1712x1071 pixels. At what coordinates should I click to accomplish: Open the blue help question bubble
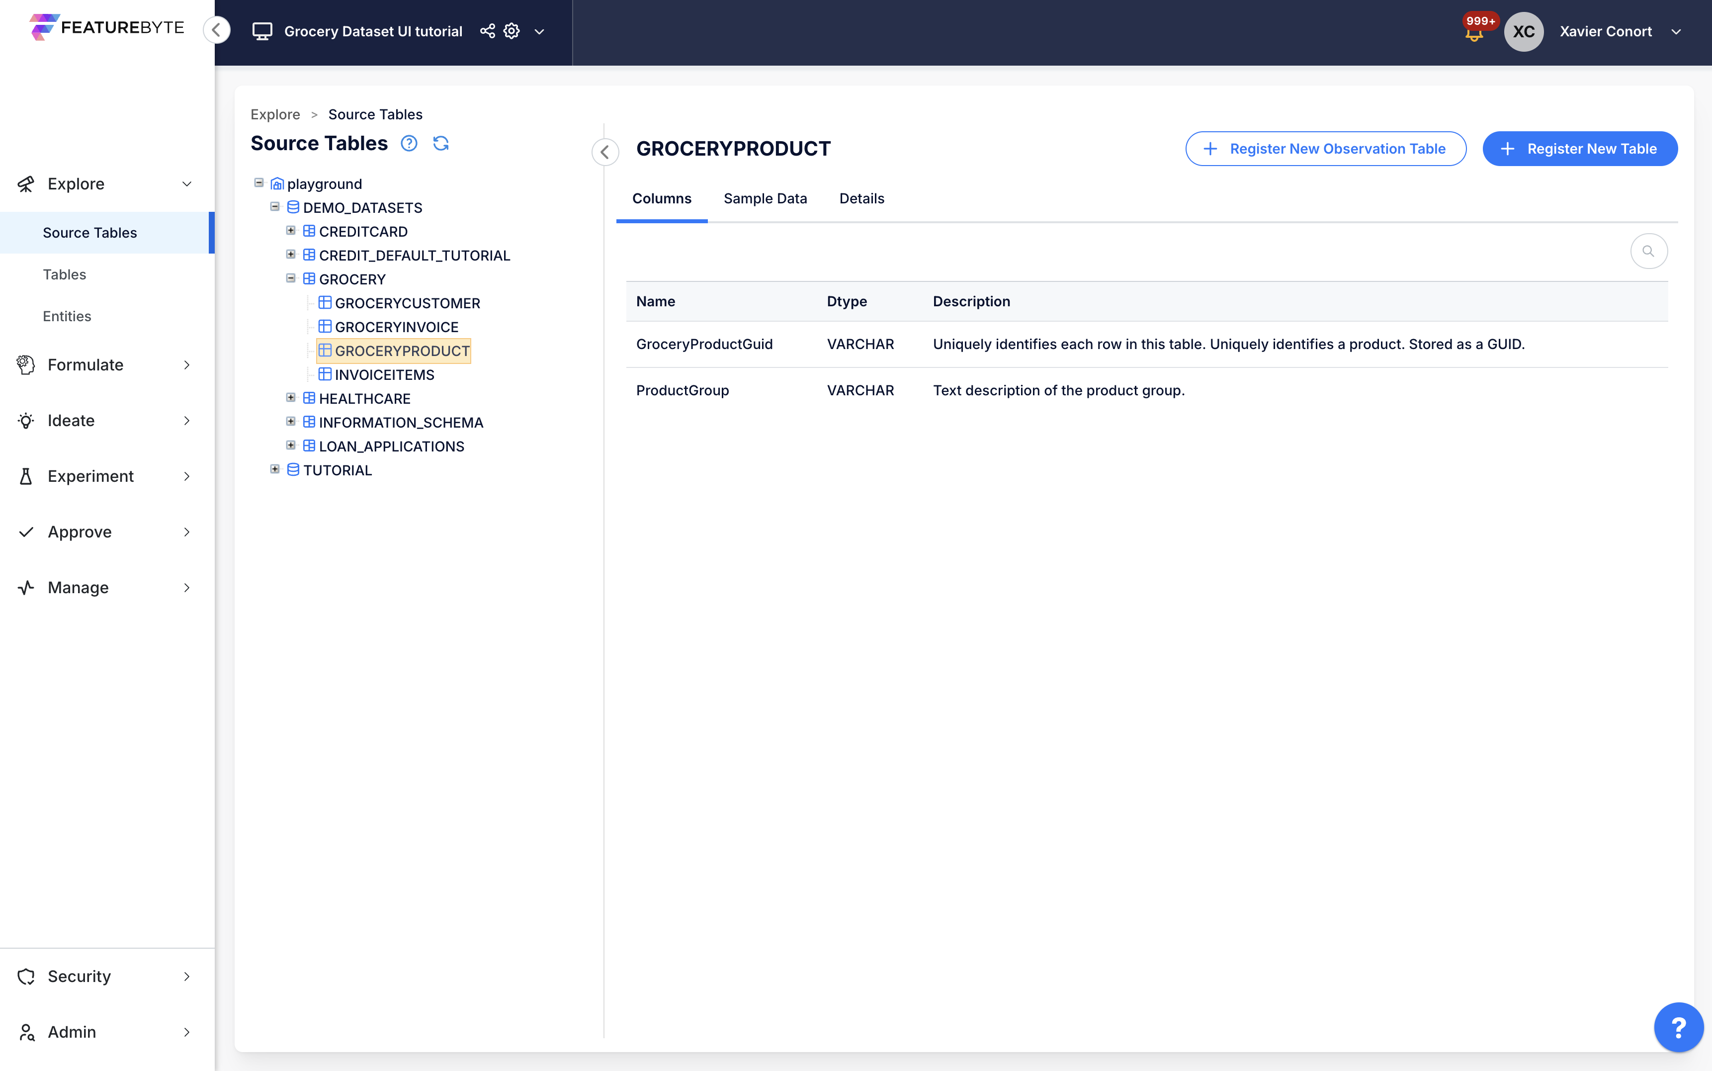[x=1678, y=1026]
